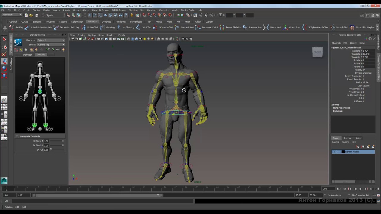Click the Smooth Bind shelf icon
The height and width of the screenshot is (214, 381).
332,27
